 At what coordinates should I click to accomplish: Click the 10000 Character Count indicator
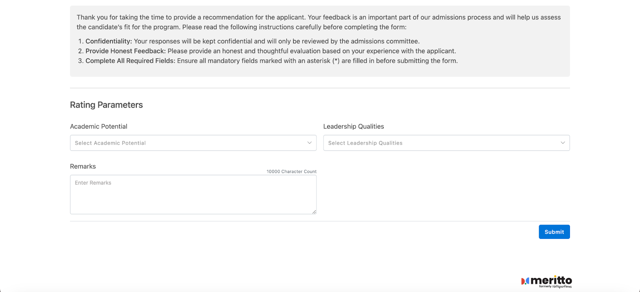point(291,172)
